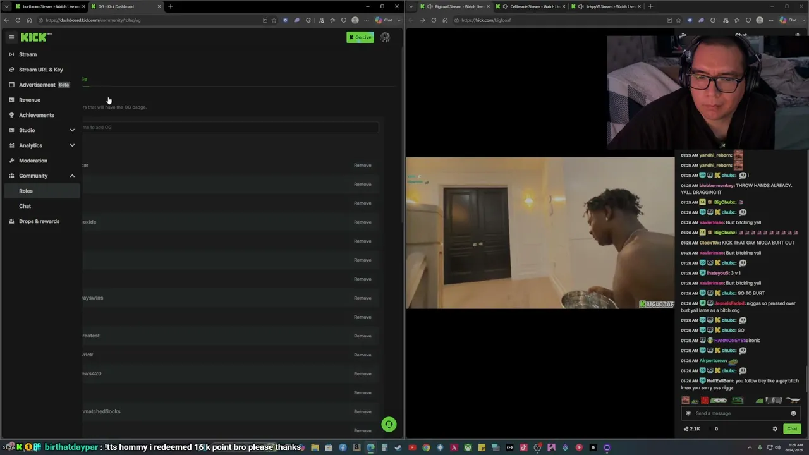Click the Stream icon in sidebar
The width and height of the screenshot is (809, 455).
coord(11,54)
